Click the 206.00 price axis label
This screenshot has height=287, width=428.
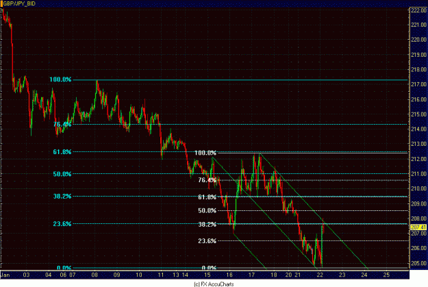pos(418,248)
